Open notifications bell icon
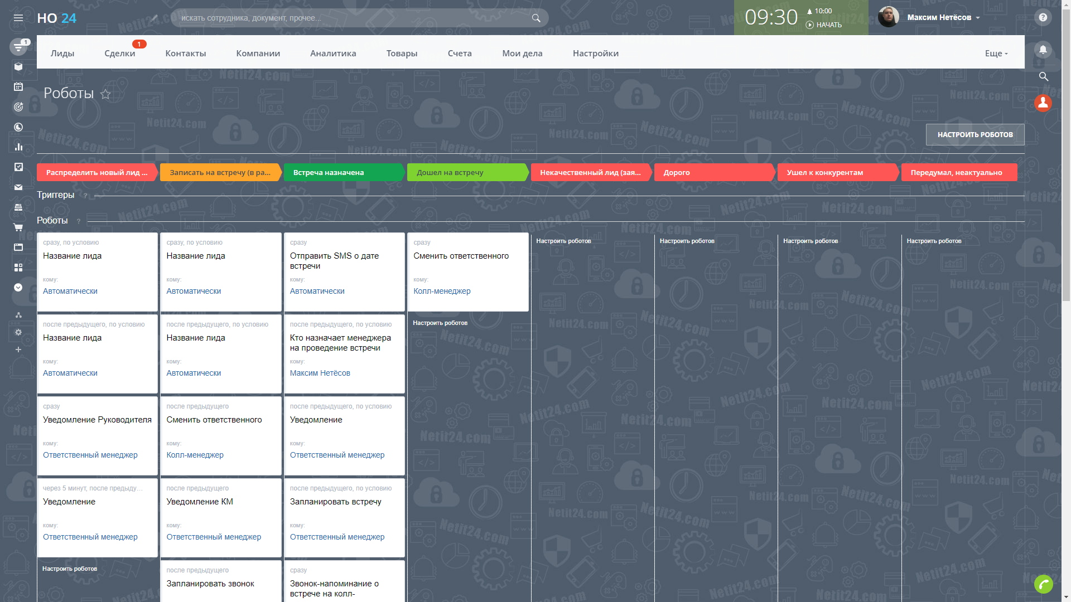This screenshot has height=602, width=1071. (1043, 50)
